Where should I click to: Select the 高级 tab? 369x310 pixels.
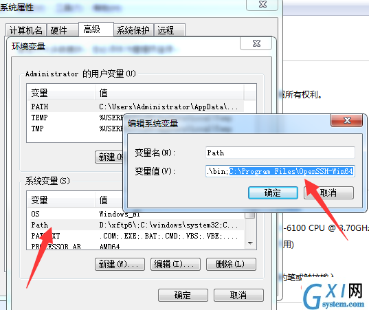click(x=96, y=30)
